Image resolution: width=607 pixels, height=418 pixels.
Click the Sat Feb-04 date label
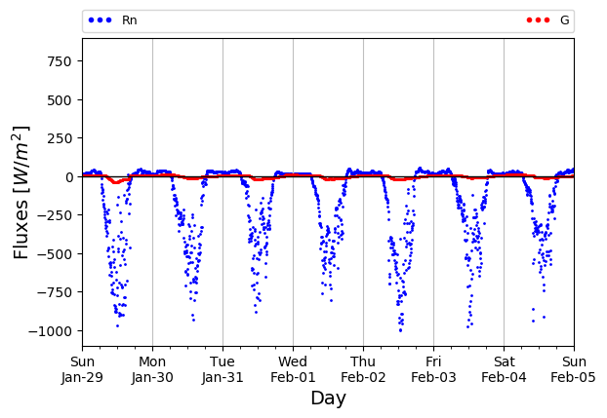click(x=504, y=369)
